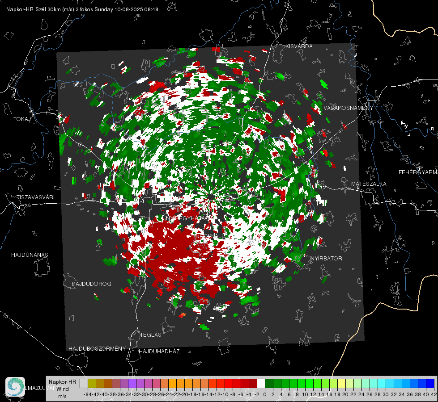
Task: Click the TOKAJ city label
Action: (x=22, y=119)
